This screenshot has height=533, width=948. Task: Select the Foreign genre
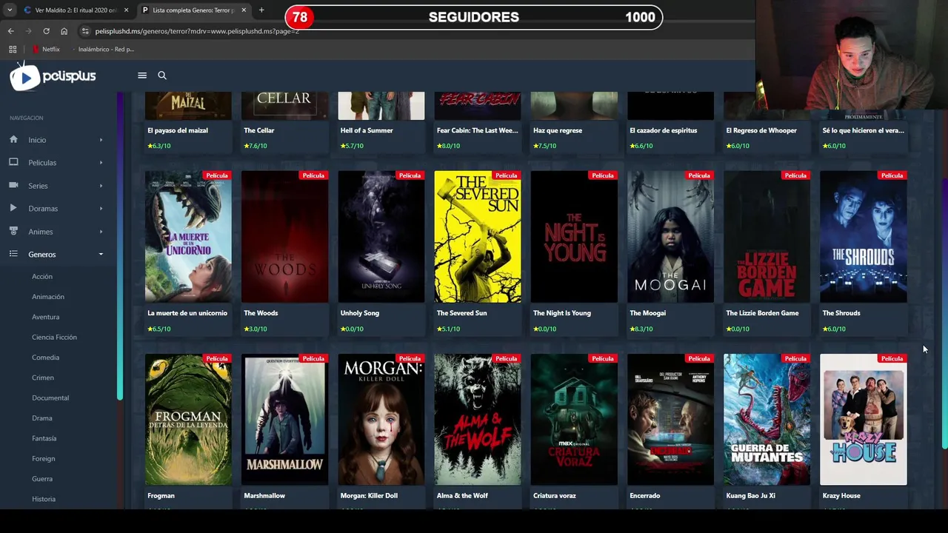tap(44, 459)
